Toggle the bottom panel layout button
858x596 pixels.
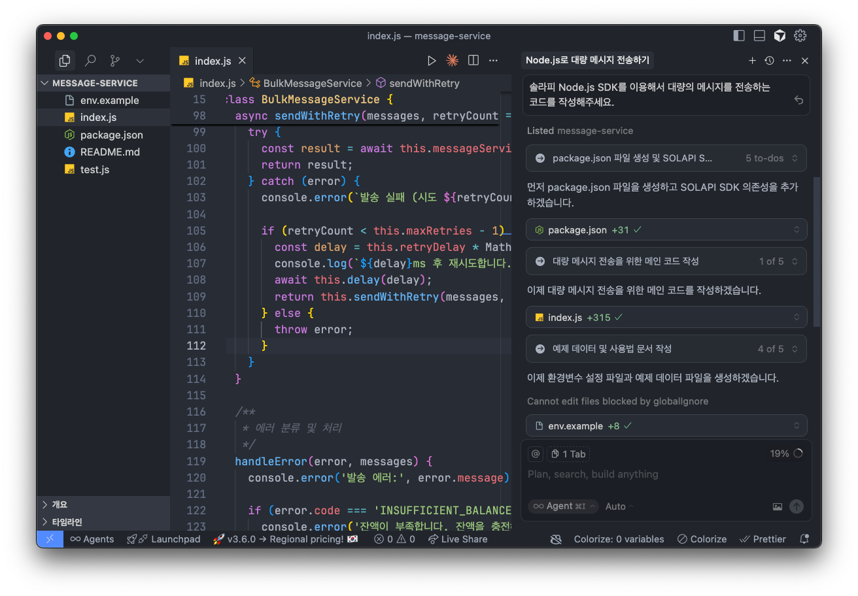759,36
